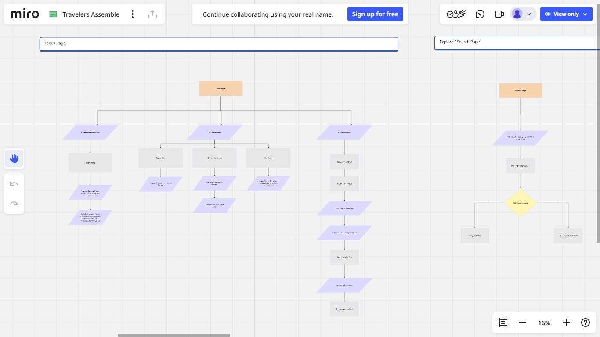The width and height of the screenshot is (600, 337).
Task: Redo the last action
Action: (14, 203)
